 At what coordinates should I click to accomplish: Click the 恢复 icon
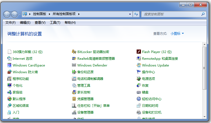tap(139, 85)
